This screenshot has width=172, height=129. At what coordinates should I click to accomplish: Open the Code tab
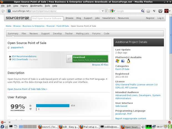107,34
